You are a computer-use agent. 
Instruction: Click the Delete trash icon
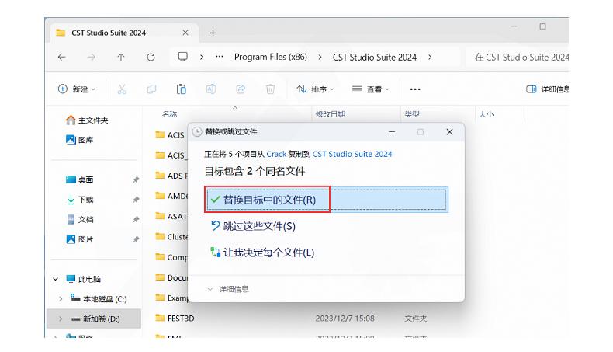click(x=270, y=89)
